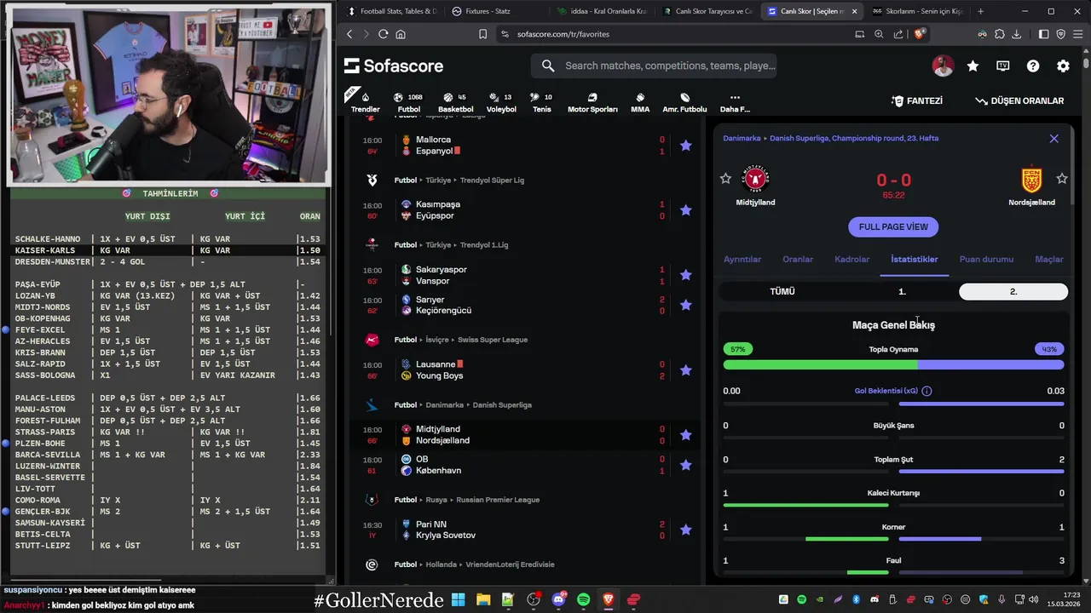Screen dimensions: 1091x613
Task: Click the Nordsjælland team logo in panel
Action: tap(1031, 179)
